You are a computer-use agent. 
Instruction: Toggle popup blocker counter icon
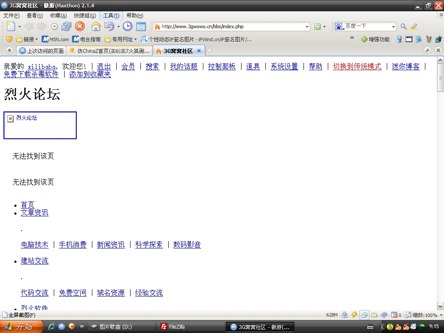[x=396, y=315]
